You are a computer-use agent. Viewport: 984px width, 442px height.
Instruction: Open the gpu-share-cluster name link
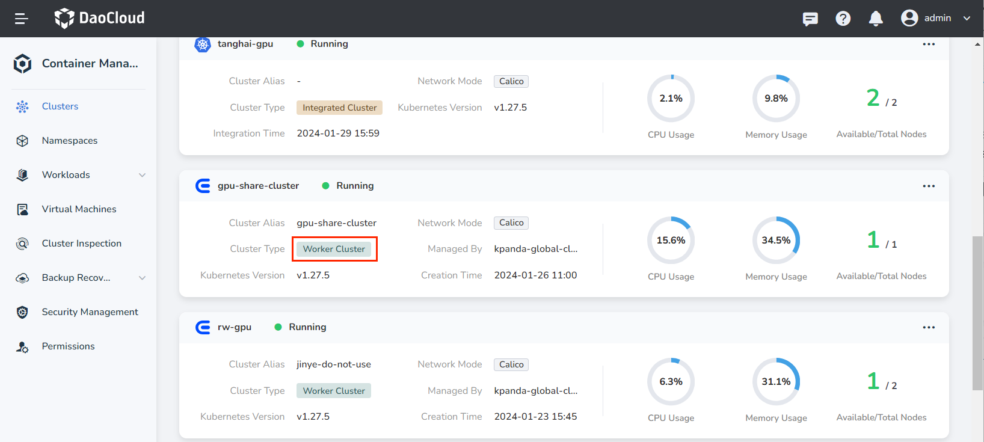(x=258, y=186)
